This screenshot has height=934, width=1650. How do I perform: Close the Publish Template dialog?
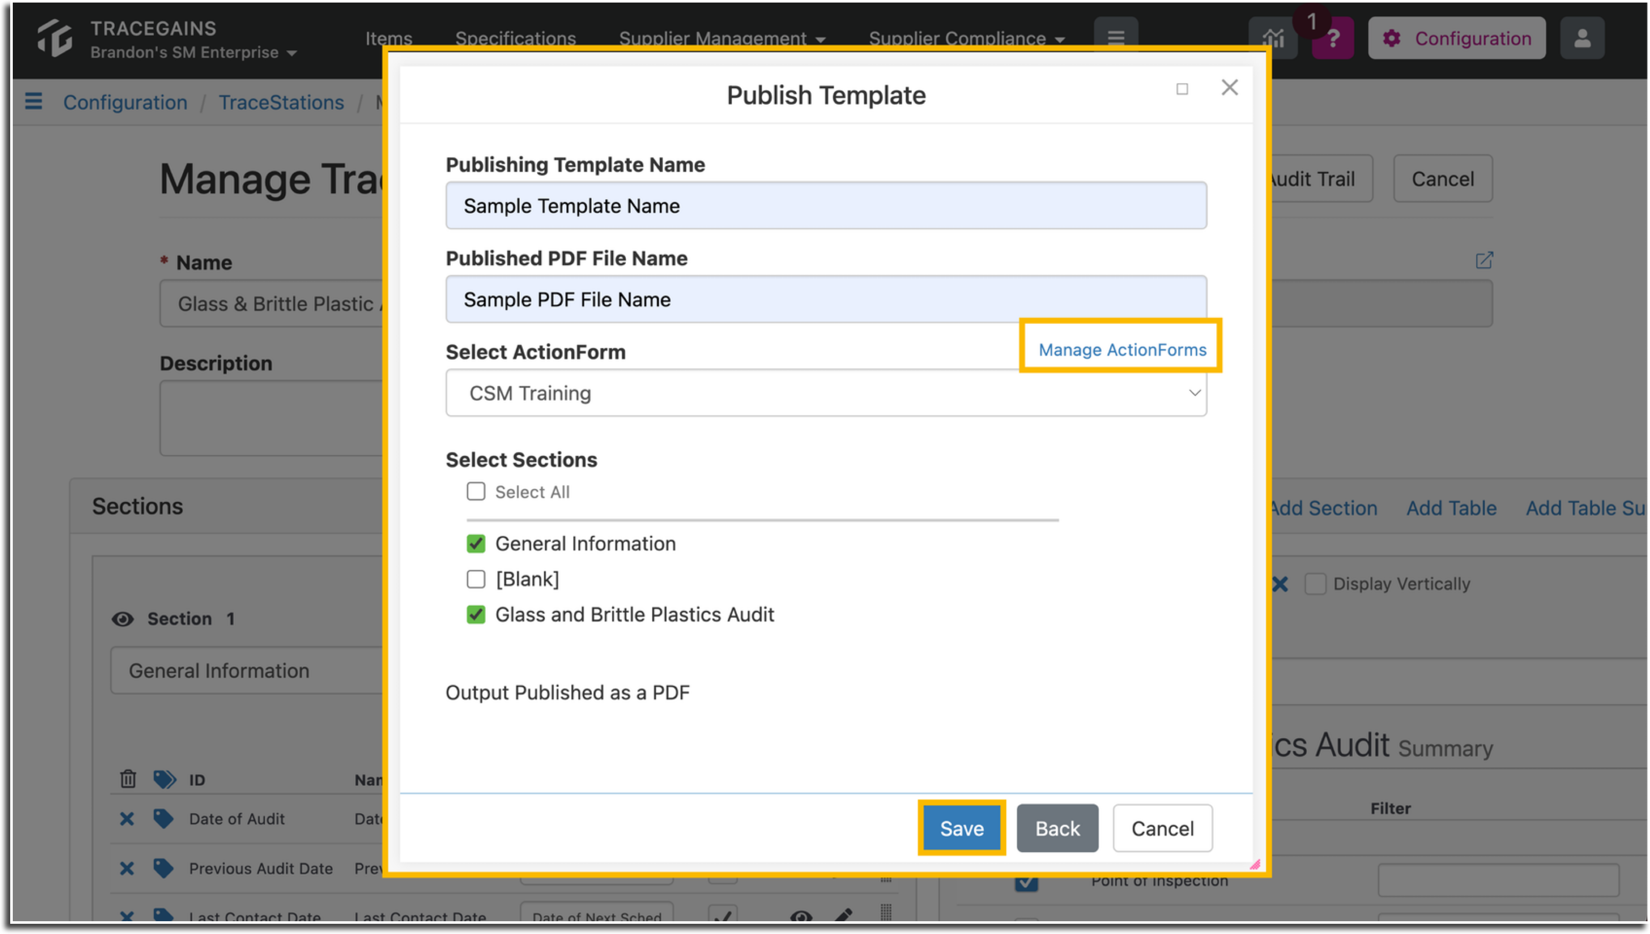pos(1229,88)
